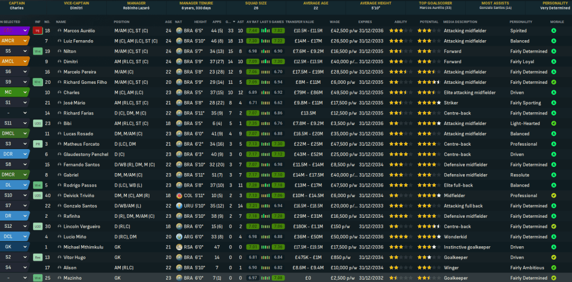Click the Res badge beside Vitor Hugo
This screenshot has height=282, width=572.
click(38, 257)
